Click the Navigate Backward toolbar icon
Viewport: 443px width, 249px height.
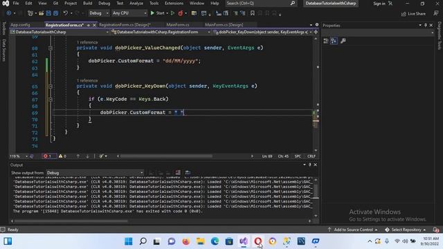(9, 13)
